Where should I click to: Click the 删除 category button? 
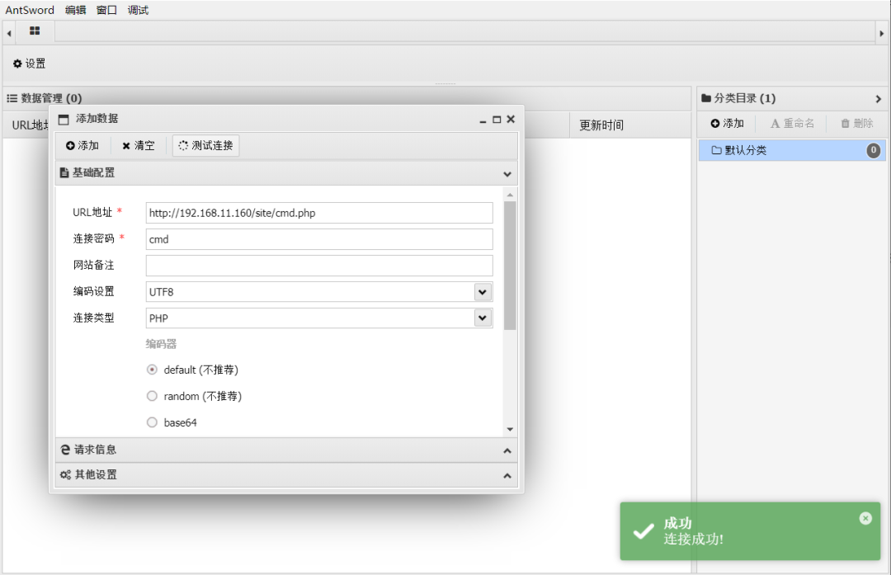click(x=857, y=123)
